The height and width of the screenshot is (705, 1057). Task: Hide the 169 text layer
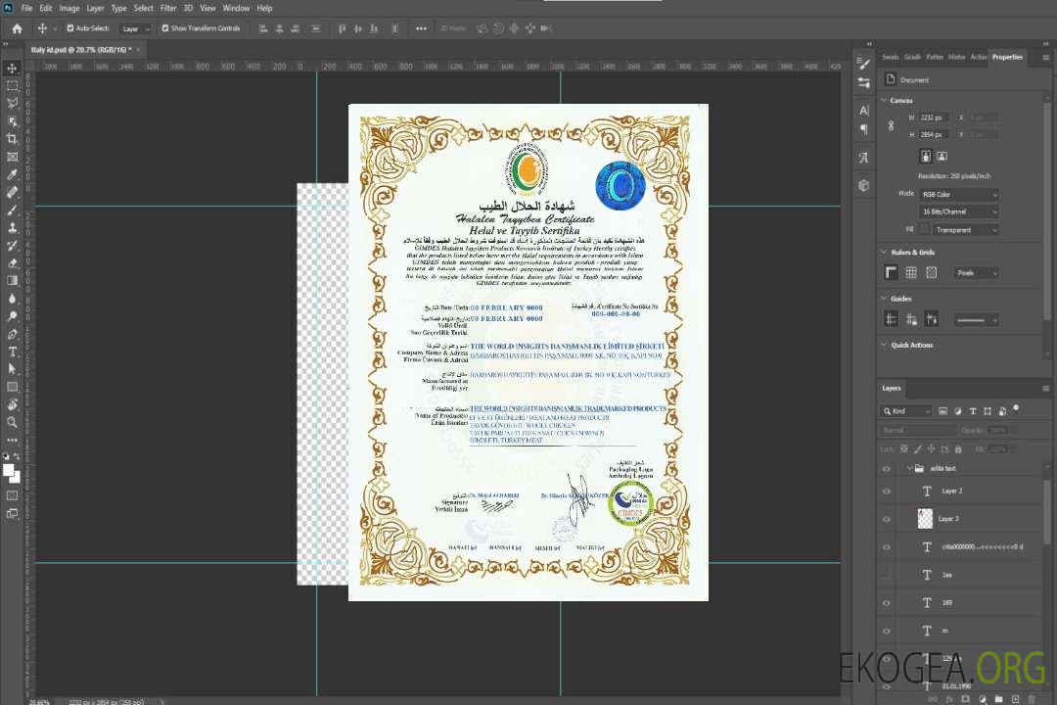[887, 603]
